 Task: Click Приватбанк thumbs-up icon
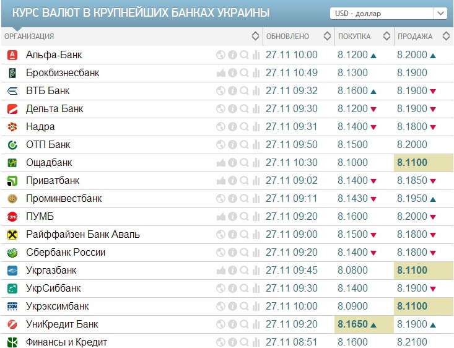[220, 180]
